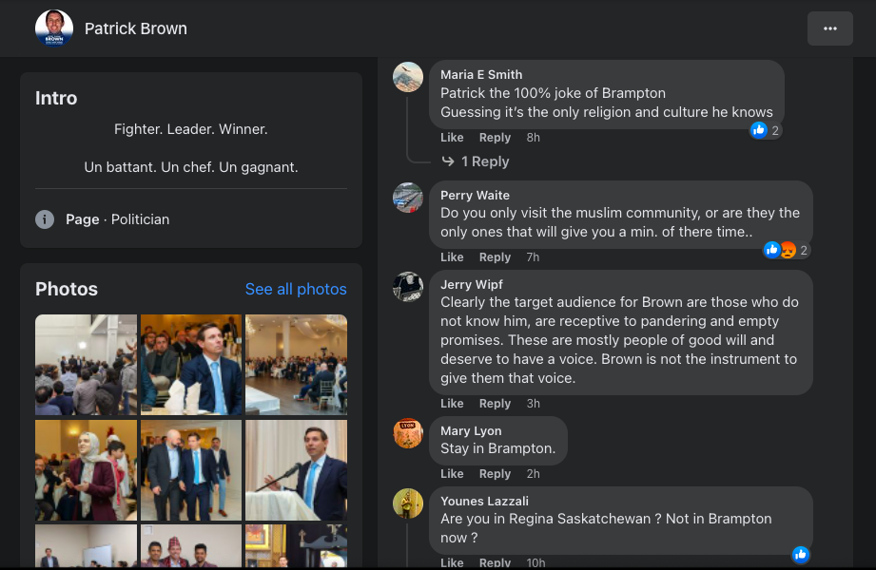Like Jerry Wipf's comment
This screenshot has width=876, height=570.
click(x=452, y=404)
